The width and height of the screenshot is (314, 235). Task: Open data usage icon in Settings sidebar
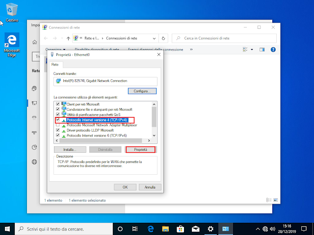[34, 147]
